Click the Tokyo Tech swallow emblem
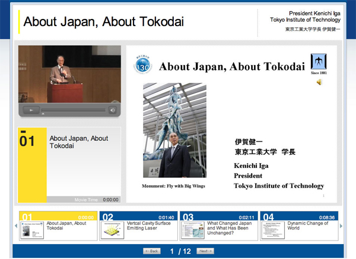356x259 pixels. (319, 61)
